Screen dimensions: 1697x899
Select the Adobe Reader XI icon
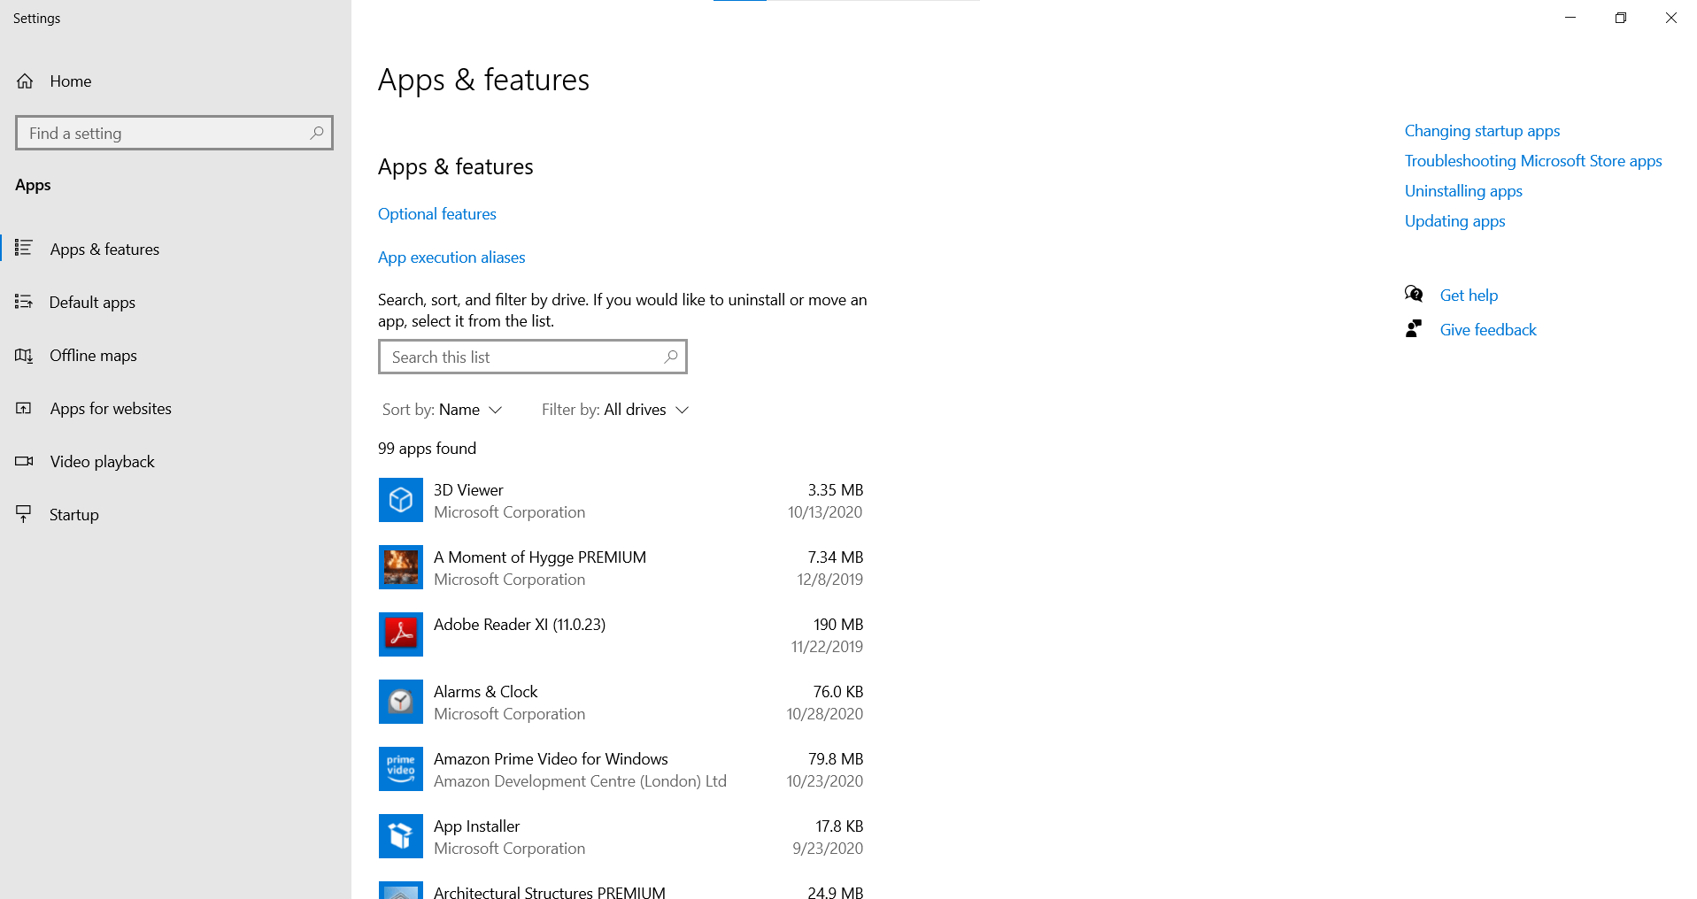click(400, 634)
